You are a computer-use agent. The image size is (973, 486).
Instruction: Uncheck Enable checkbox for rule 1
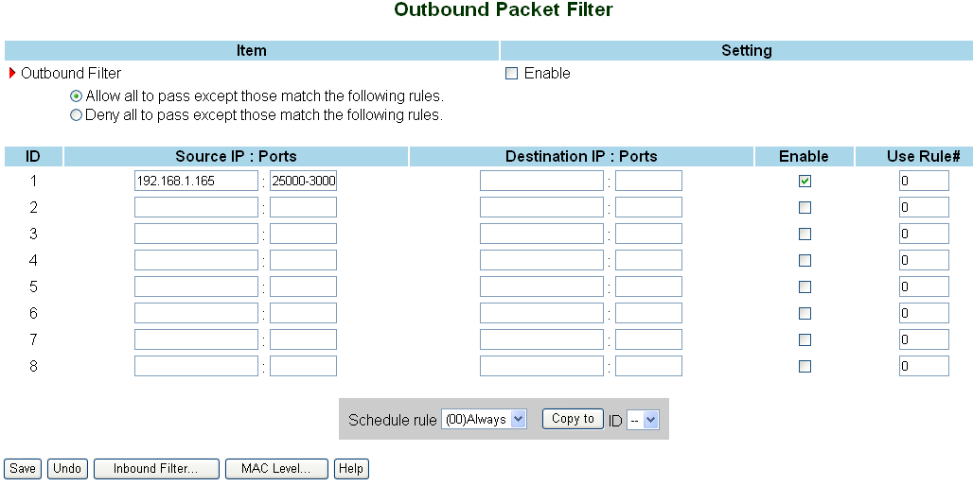pyautogui.click(x=805, y=181)
